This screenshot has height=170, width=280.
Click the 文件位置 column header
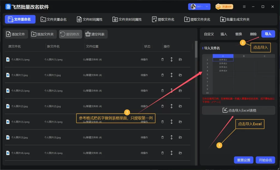pyautogui.click(x=92, y=46)
